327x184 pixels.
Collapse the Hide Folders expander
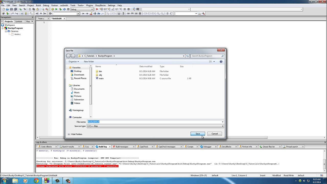pyautogui.click(x=75, y=134)
